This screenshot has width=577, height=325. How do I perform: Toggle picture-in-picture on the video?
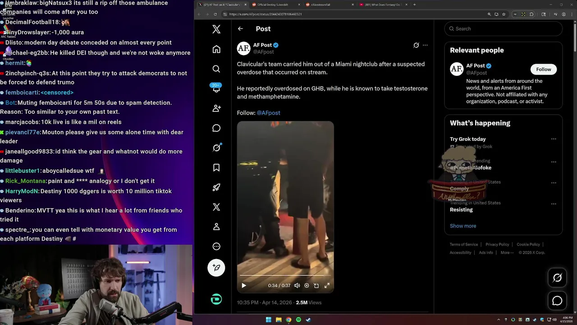316,285
